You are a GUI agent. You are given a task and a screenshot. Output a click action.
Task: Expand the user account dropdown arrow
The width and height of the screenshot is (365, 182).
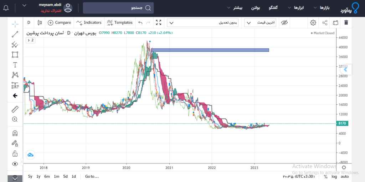pos(25,5)
